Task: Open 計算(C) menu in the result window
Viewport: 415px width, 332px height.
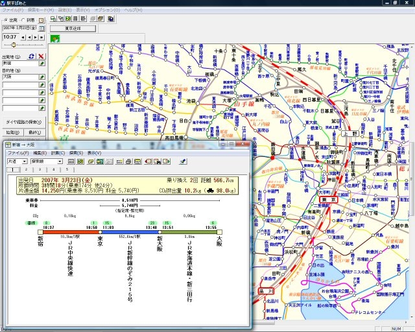Action: point(58,153)
